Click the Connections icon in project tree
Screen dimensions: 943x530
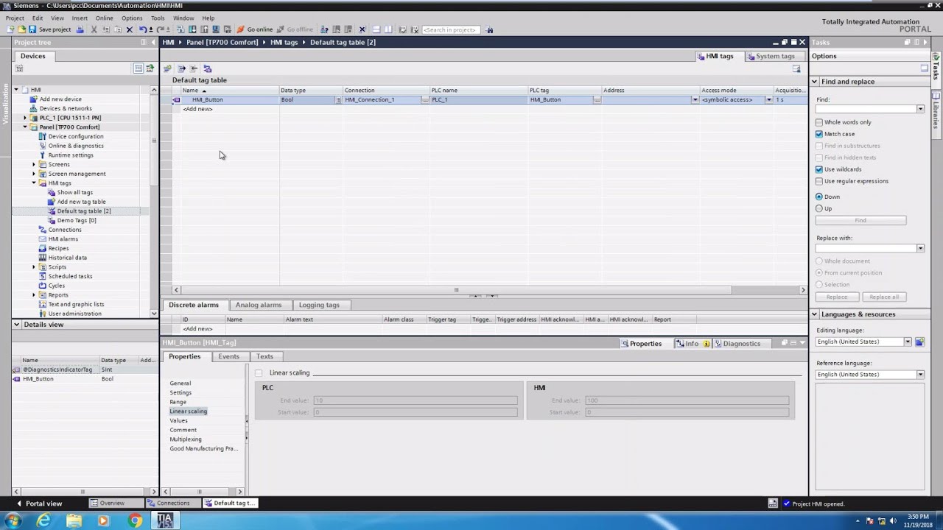(x=43, y=230)
